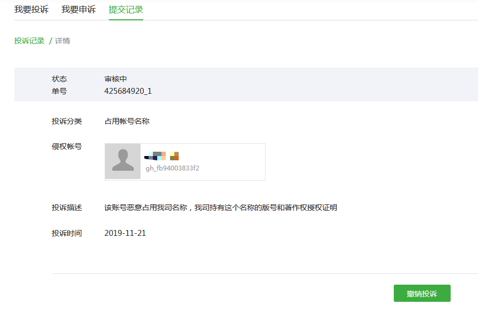Click the 投诉描述 field label
478x312 pixels.
[x=67, y=208]
